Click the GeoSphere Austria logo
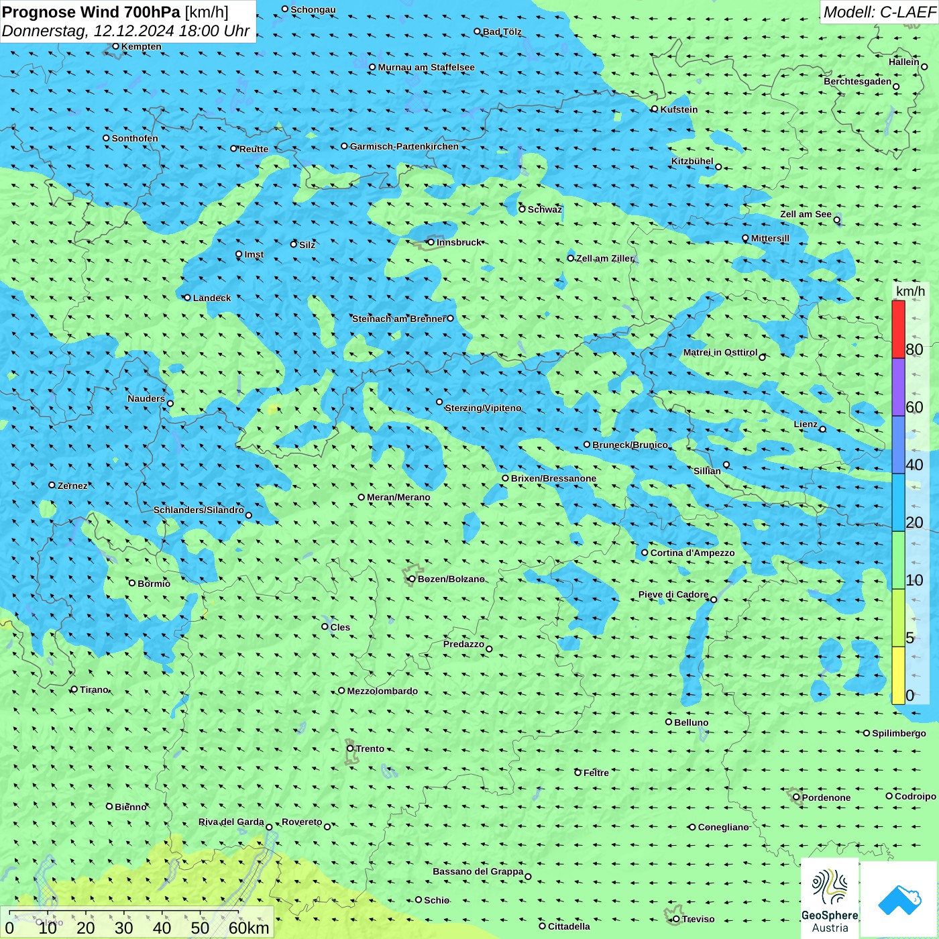The height and width of the screenshot is (939, 939). [830, 897]
